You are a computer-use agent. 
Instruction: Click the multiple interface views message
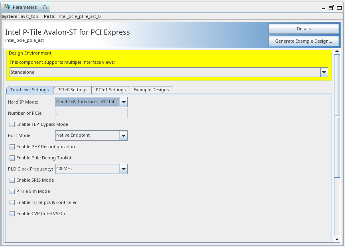coord(62,62)
